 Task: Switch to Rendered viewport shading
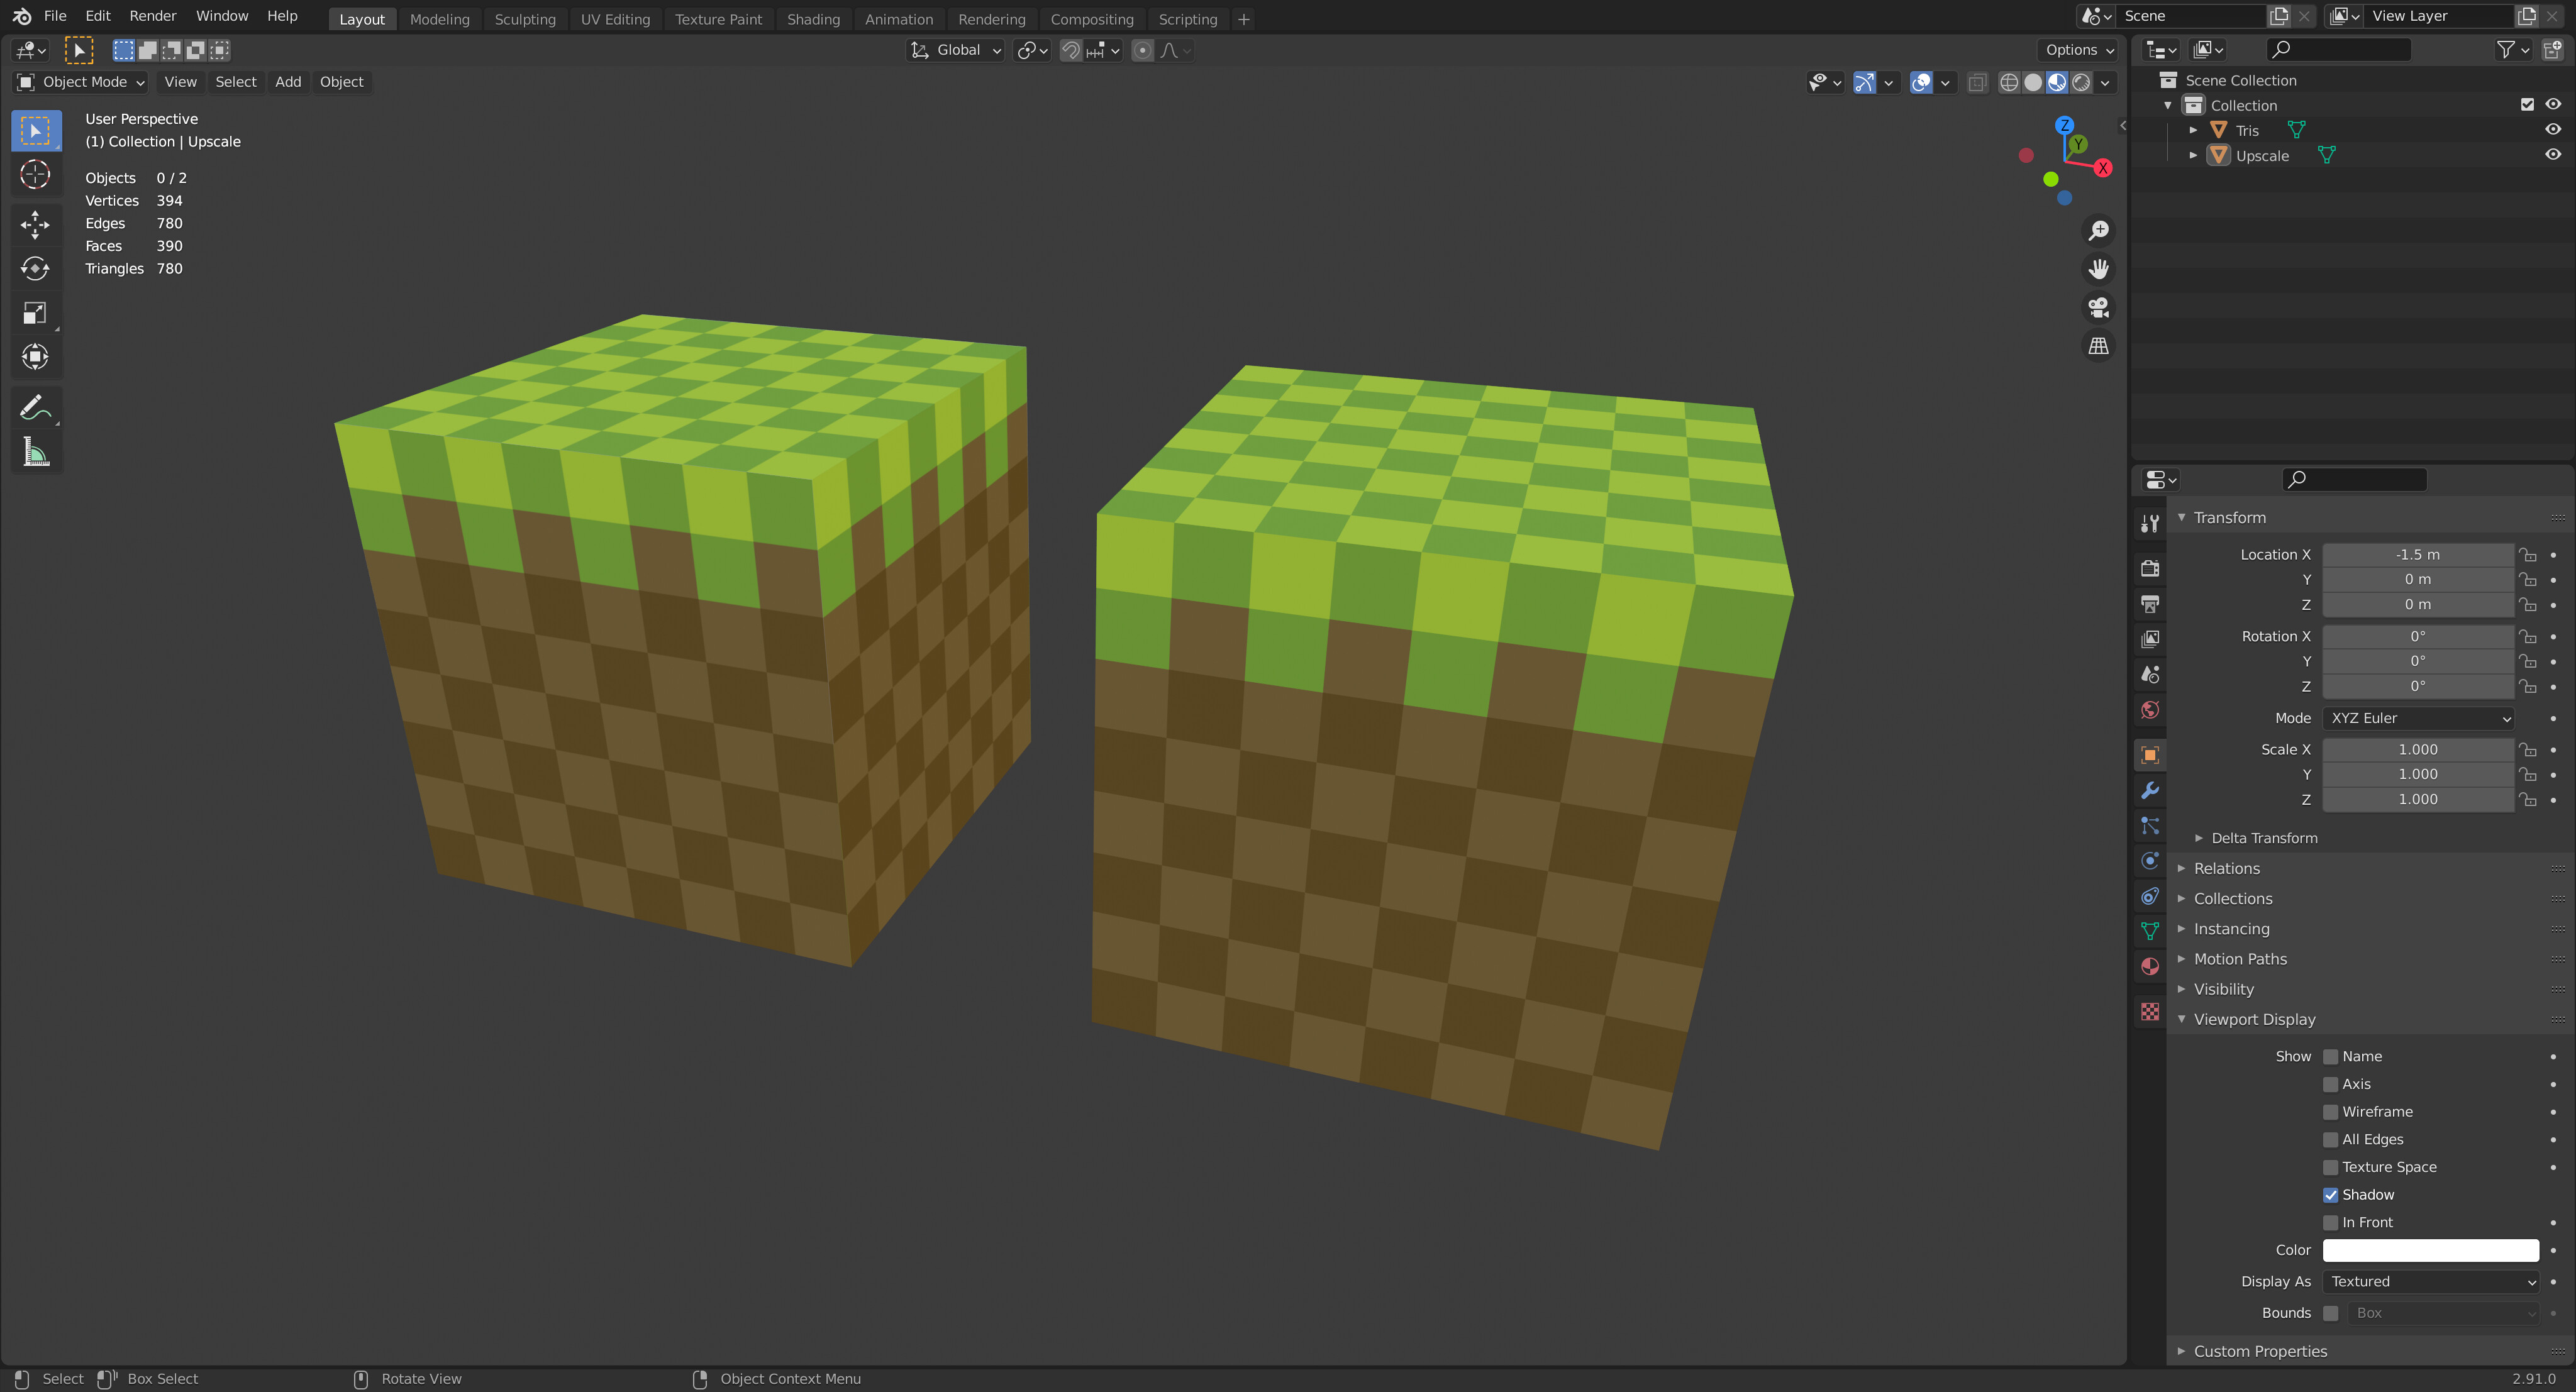pos(2081,83)
